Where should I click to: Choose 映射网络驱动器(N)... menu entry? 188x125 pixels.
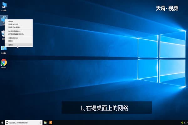pyautogui.click(x=18, y=31)
